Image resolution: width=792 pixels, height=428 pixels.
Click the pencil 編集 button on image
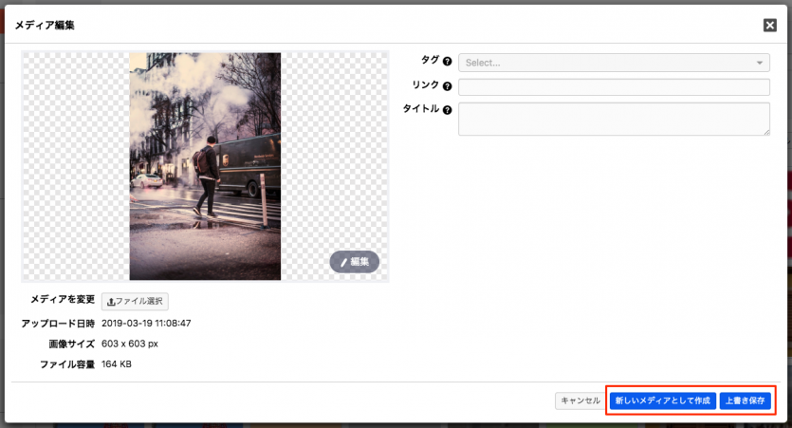(x=355, y=262)
